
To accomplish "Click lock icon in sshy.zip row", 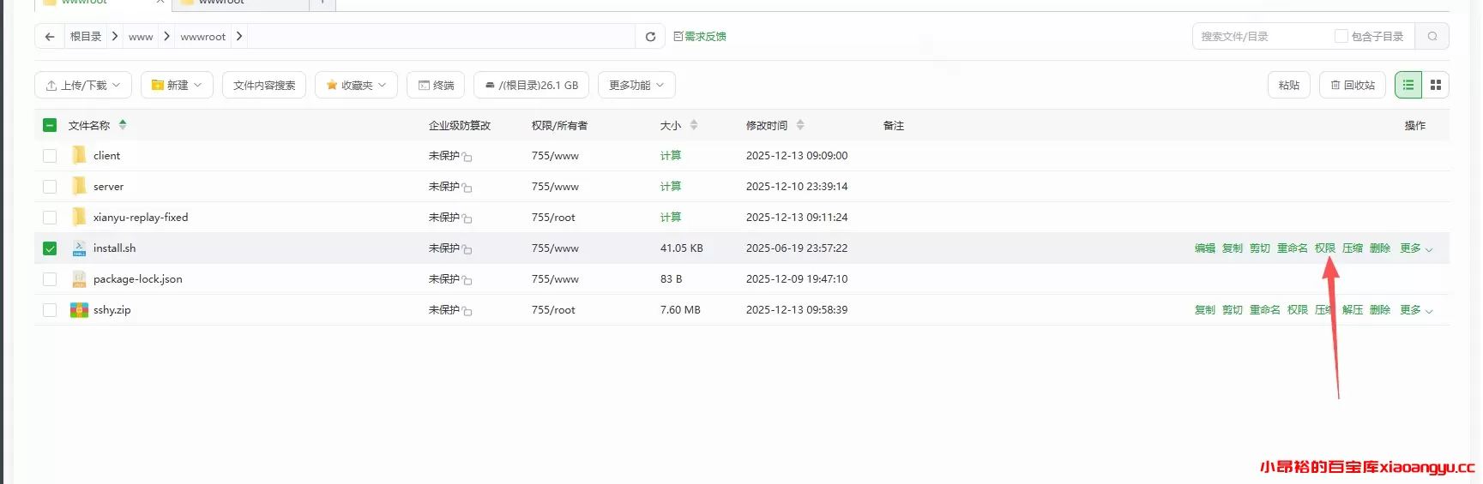I will (x=467, y=311).
